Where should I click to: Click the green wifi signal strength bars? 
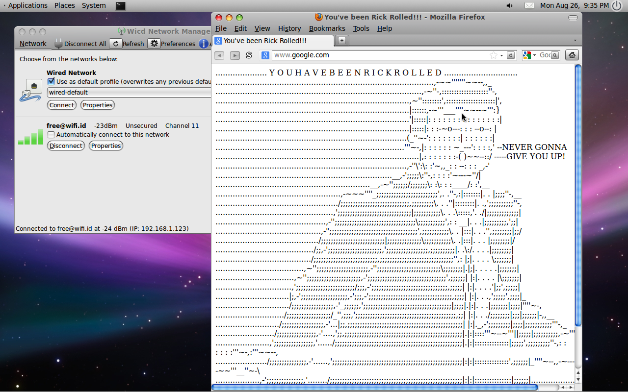[x=30, y=138]
